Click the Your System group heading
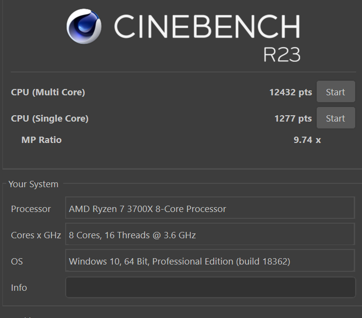Image resolution: width=362 pixels, height=318 pixels. click(x=34, y=184)
